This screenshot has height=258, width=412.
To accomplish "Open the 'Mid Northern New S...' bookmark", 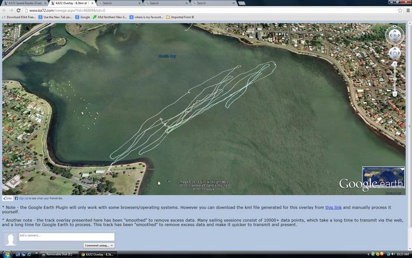I will click(x=109, y=17).
